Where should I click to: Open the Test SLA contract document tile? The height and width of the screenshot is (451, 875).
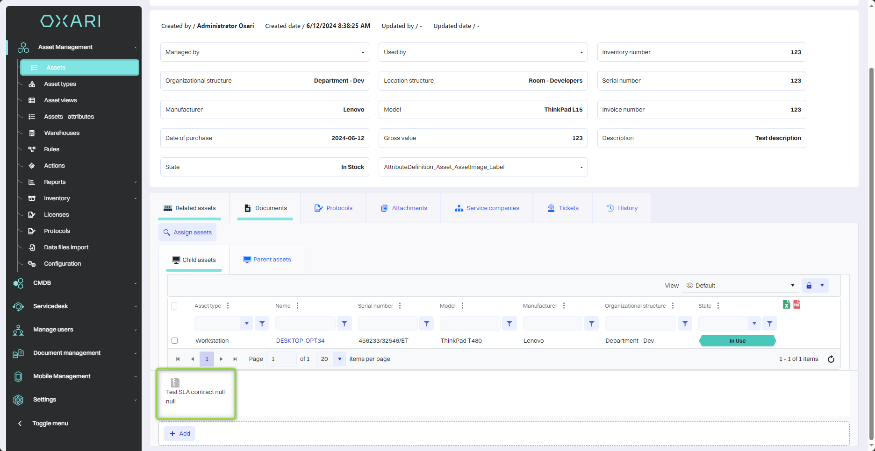point(195,393)
